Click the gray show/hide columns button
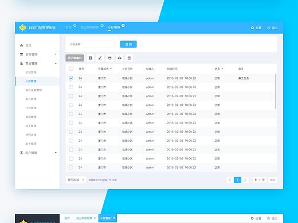The width and height of the screenshot is (298, 223). pos(74,58)
